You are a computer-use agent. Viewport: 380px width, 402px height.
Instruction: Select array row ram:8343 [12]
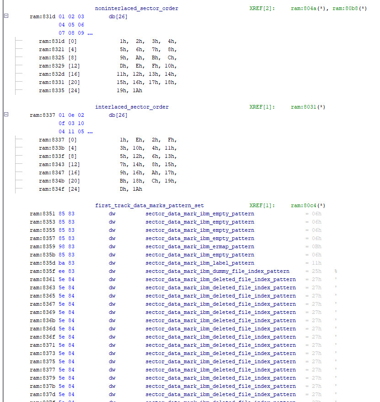tap(107, 164)
